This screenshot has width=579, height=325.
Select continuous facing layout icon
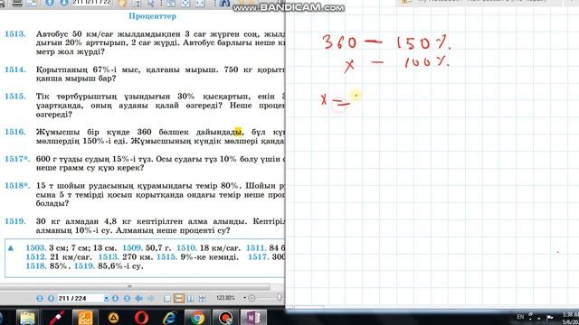[x=202, y=298]
